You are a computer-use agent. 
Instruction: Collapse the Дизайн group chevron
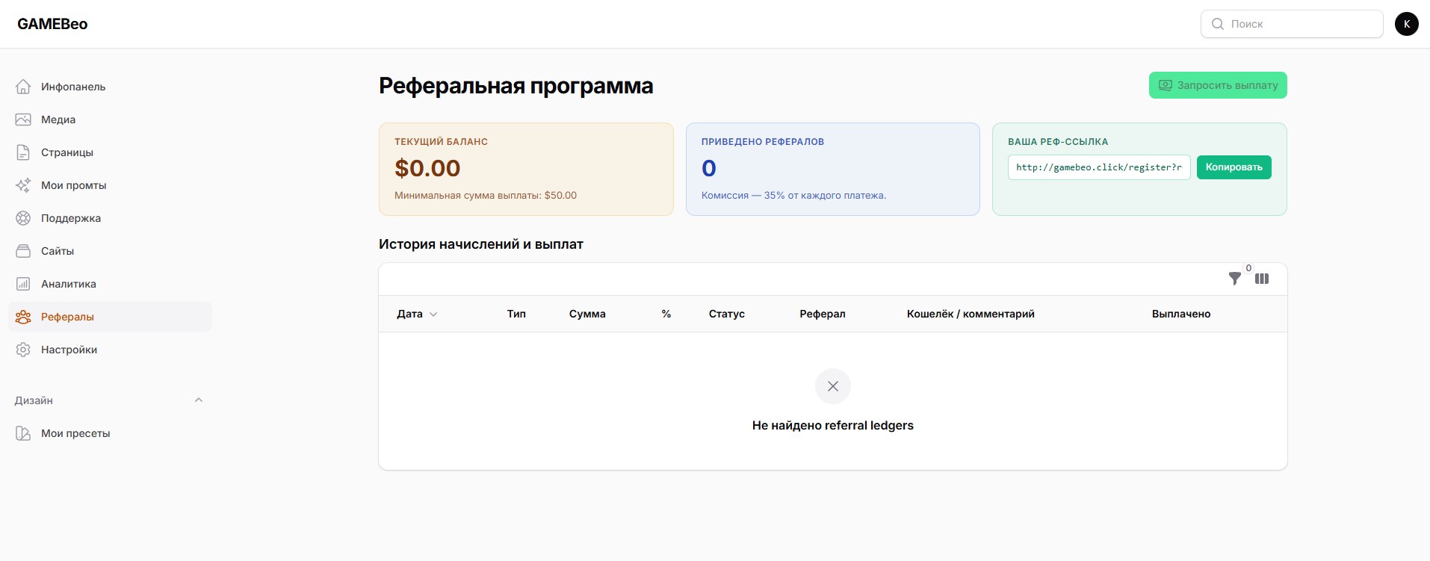click(199, 400)
